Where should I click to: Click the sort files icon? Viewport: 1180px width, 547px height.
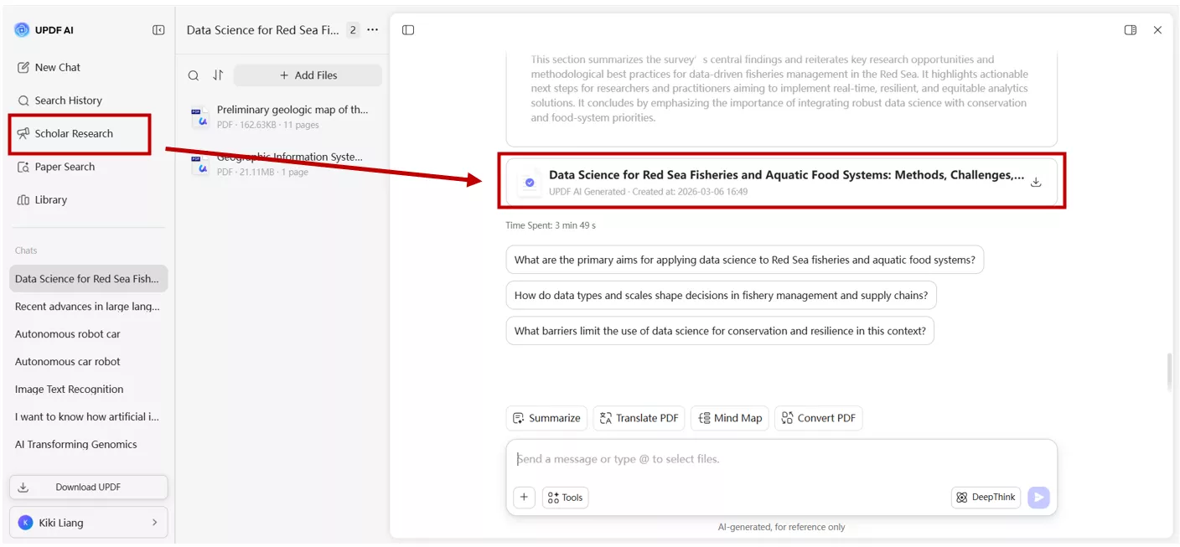click(x=218, y=75)
